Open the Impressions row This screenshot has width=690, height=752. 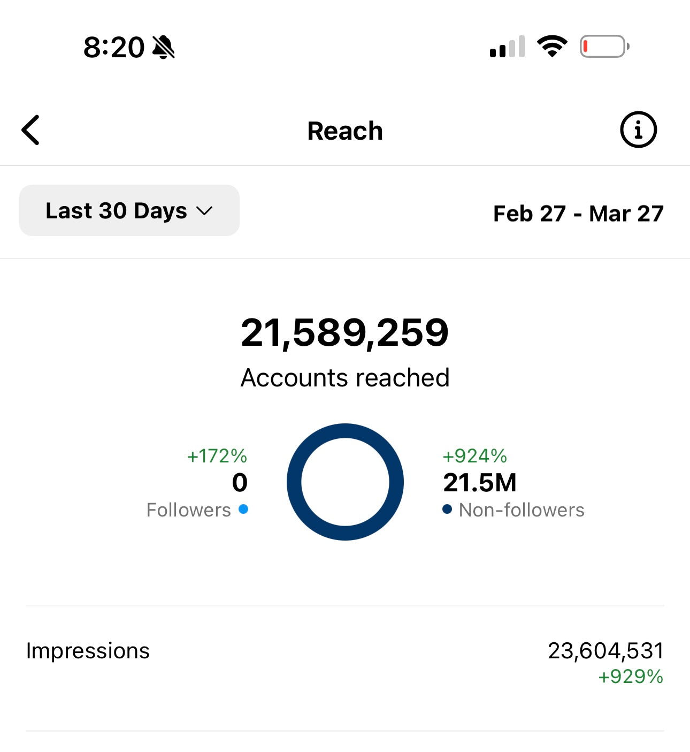click(88, 651)
